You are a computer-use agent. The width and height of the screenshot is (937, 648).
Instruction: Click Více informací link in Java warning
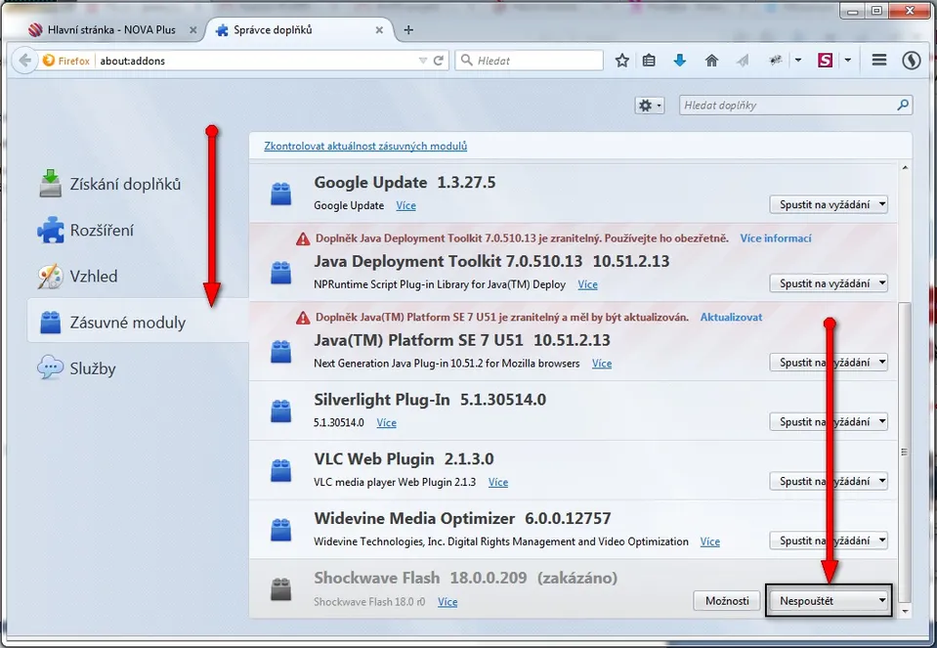point(776,238)
